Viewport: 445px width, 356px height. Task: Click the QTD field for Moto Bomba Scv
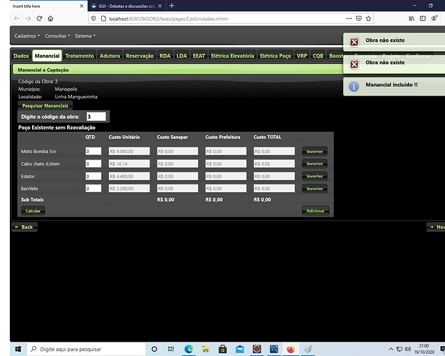coord(93,152)
